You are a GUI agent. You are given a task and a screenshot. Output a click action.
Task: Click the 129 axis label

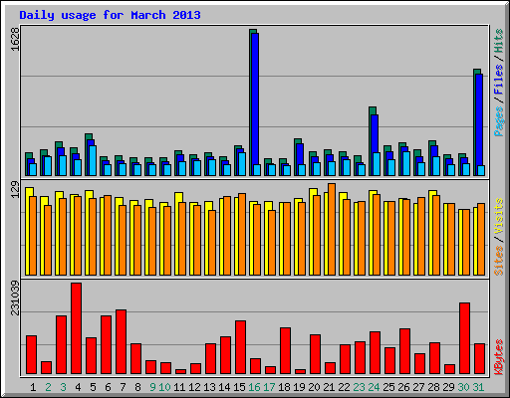tap(15, 190)
